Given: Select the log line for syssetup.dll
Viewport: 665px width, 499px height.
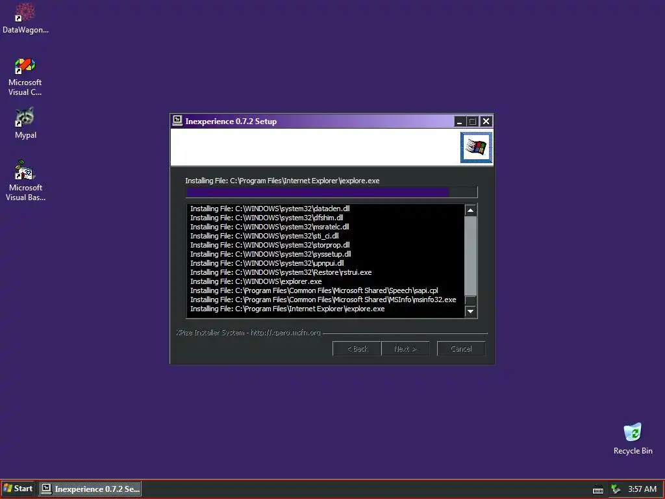Looking at the screenshot, I should click(x=271, y=254).
